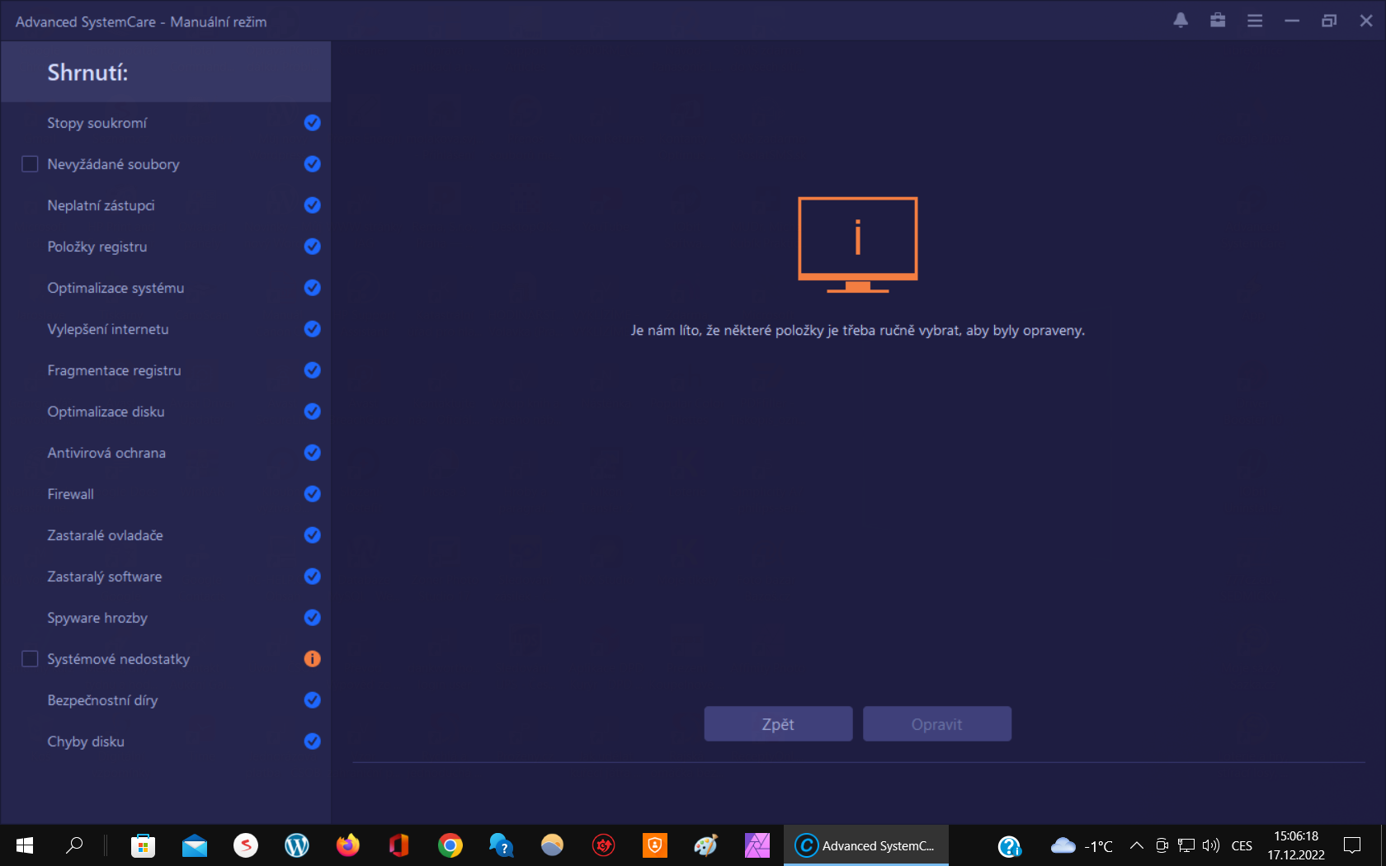Open the orange shield app in taskbar
The width and height of the screenshot is (1386, 866).
(655, 845)
